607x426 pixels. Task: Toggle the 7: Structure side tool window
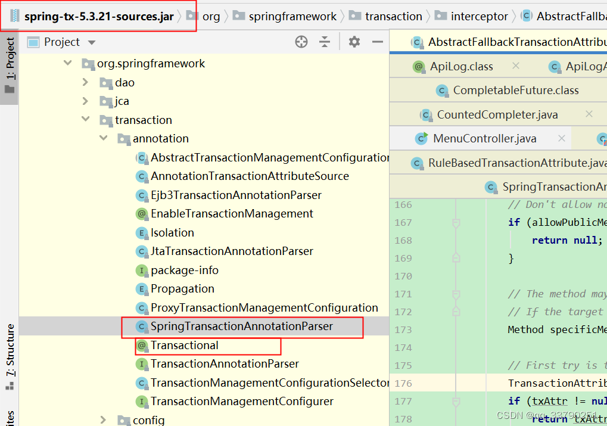pyautogui.click(x=10, y=357)
